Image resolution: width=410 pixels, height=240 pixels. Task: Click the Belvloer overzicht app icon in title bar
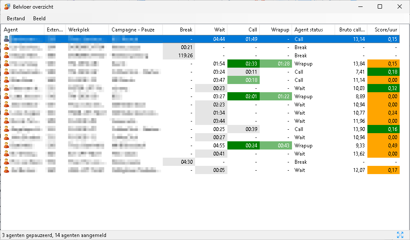coord(7,7)
